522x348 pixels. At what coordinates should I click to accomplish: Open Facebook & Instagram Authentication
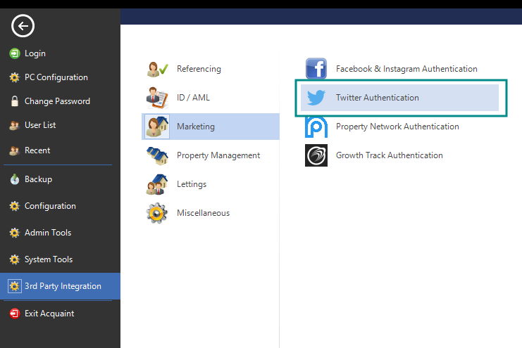click(x=406, y=69)
